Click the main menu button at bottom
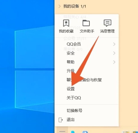This screenshot has height=133, width=138. coord(62,130)
